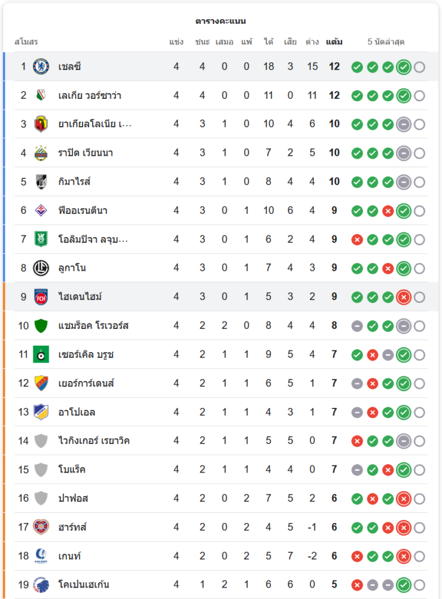Click Rapid Vienna's latest draw result circle

tap(404, 153)
